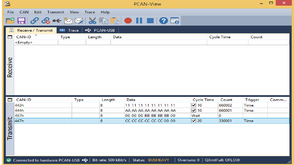Open a file with the folder icon

[x=10, y=21]
